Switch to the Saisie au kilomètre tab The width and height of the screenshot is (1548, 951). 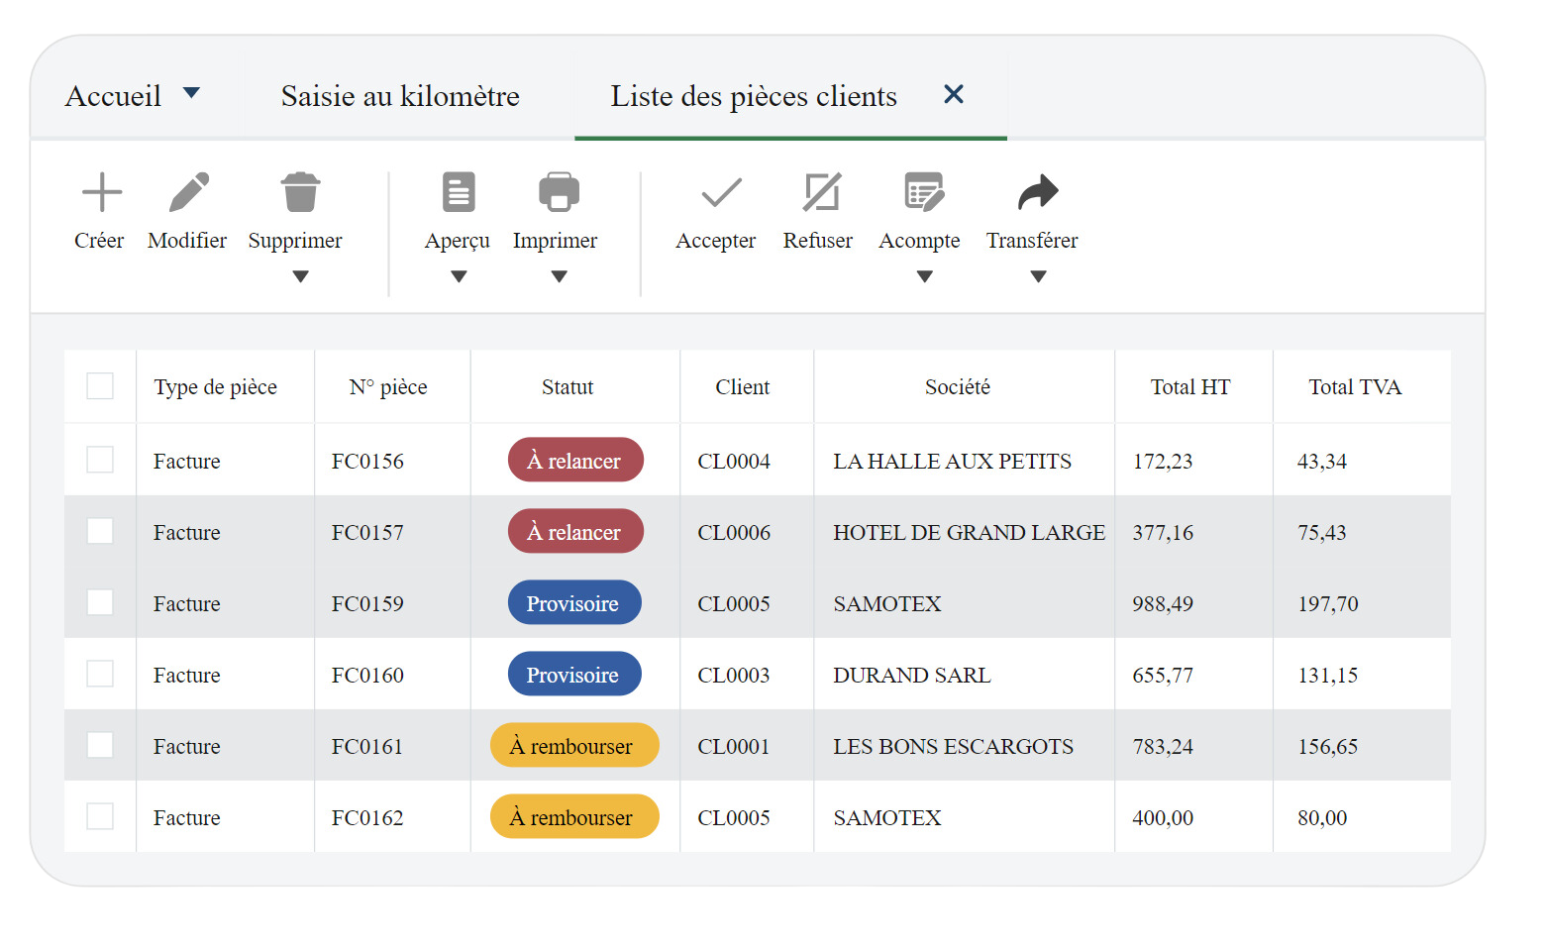pyautogui.click(x=400, y=96)
